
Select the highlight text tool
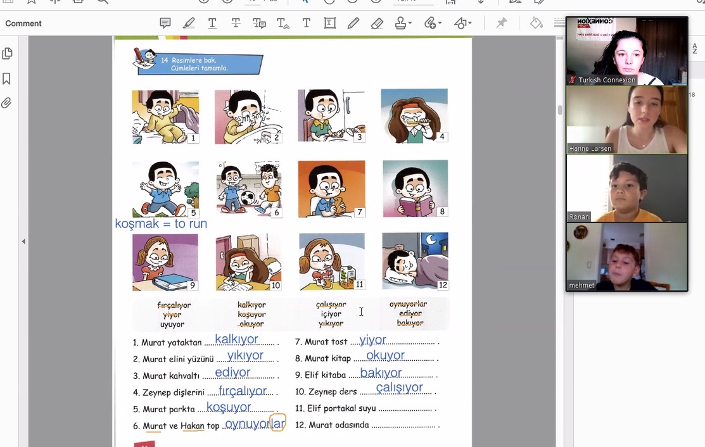coord(189,23)
